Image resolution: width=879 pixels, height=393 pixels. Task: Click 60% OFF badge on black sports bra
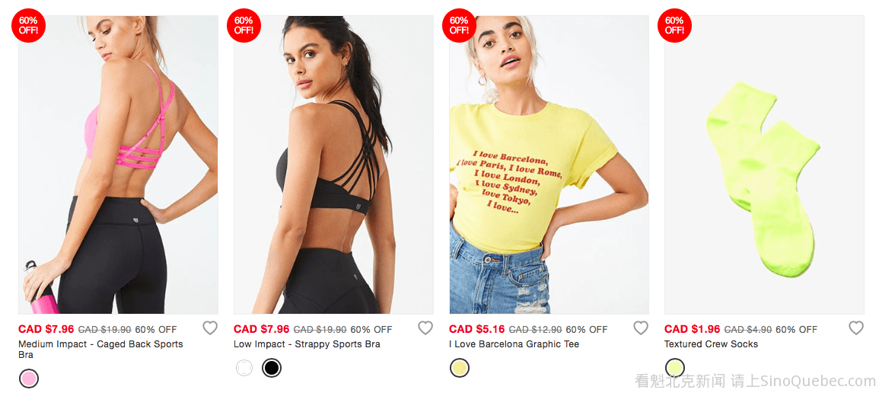[244, 25]
